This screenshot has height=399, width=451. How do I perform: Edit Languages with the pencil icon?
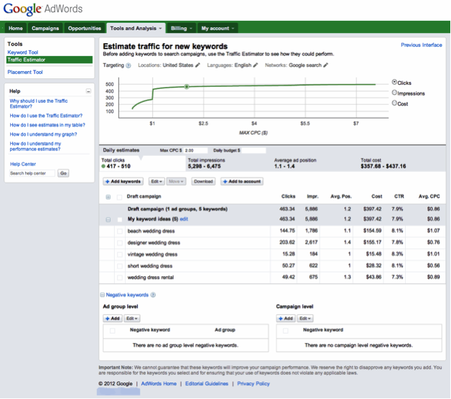click(256, 65)
